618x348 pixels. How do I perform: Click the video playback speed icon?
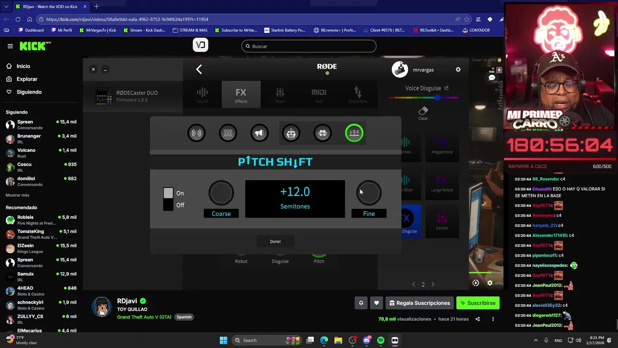pos(476,283)
